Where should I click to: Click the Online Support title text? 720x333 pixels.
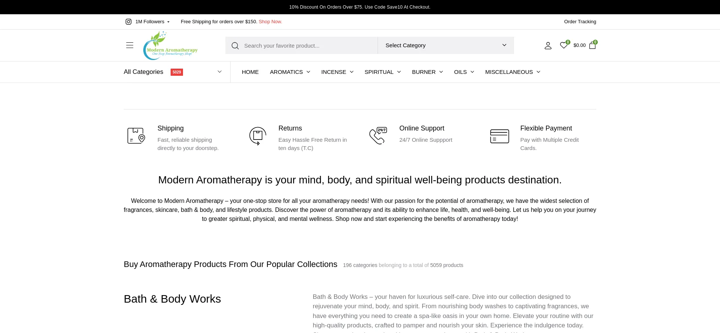coord(422,128)
